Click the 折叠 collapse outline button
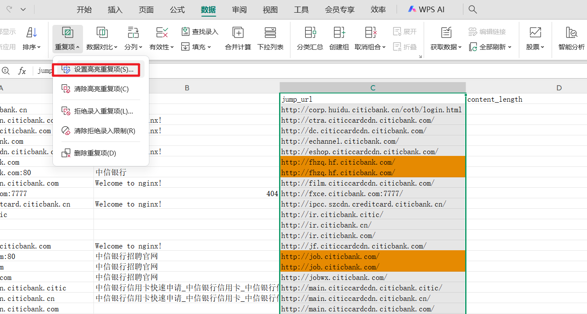Screen dimensions: 587x314 [x=405, y=47]
